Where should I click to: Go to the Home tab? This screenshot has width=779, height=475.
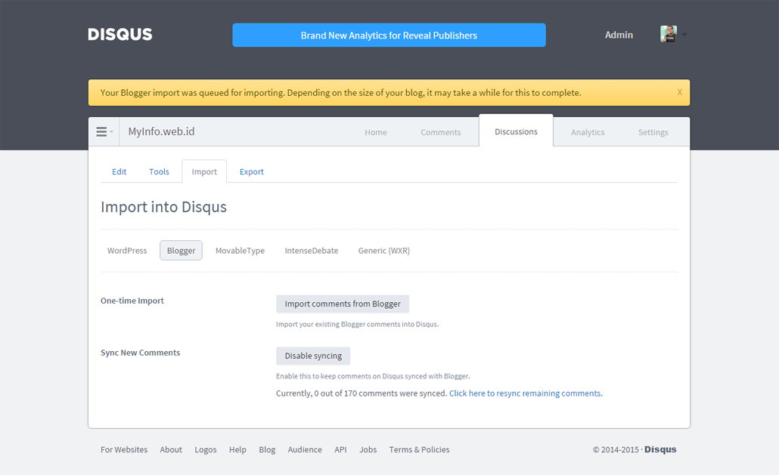click(376, 132)
